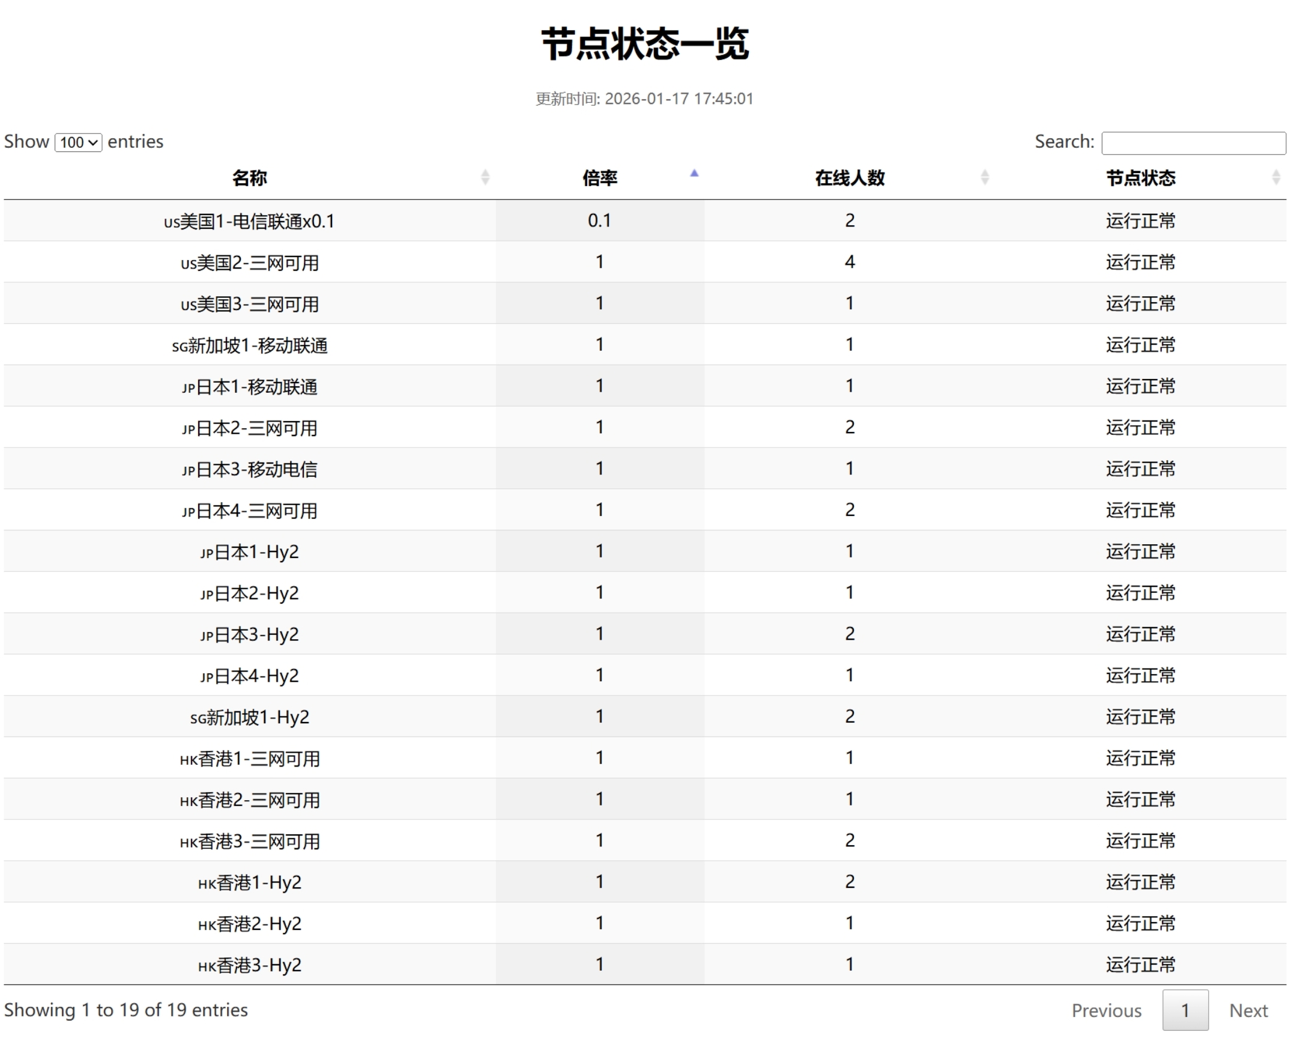
Task: Sort by 名称 header text
Action: pyautogui.click(x=249, y=178)
